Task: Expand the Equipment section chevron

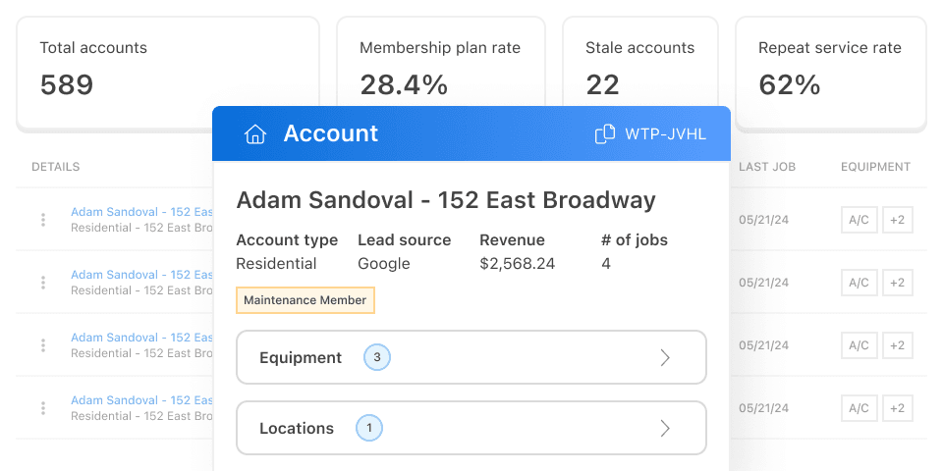Action: pyautogui.click(x=665, y=357)
